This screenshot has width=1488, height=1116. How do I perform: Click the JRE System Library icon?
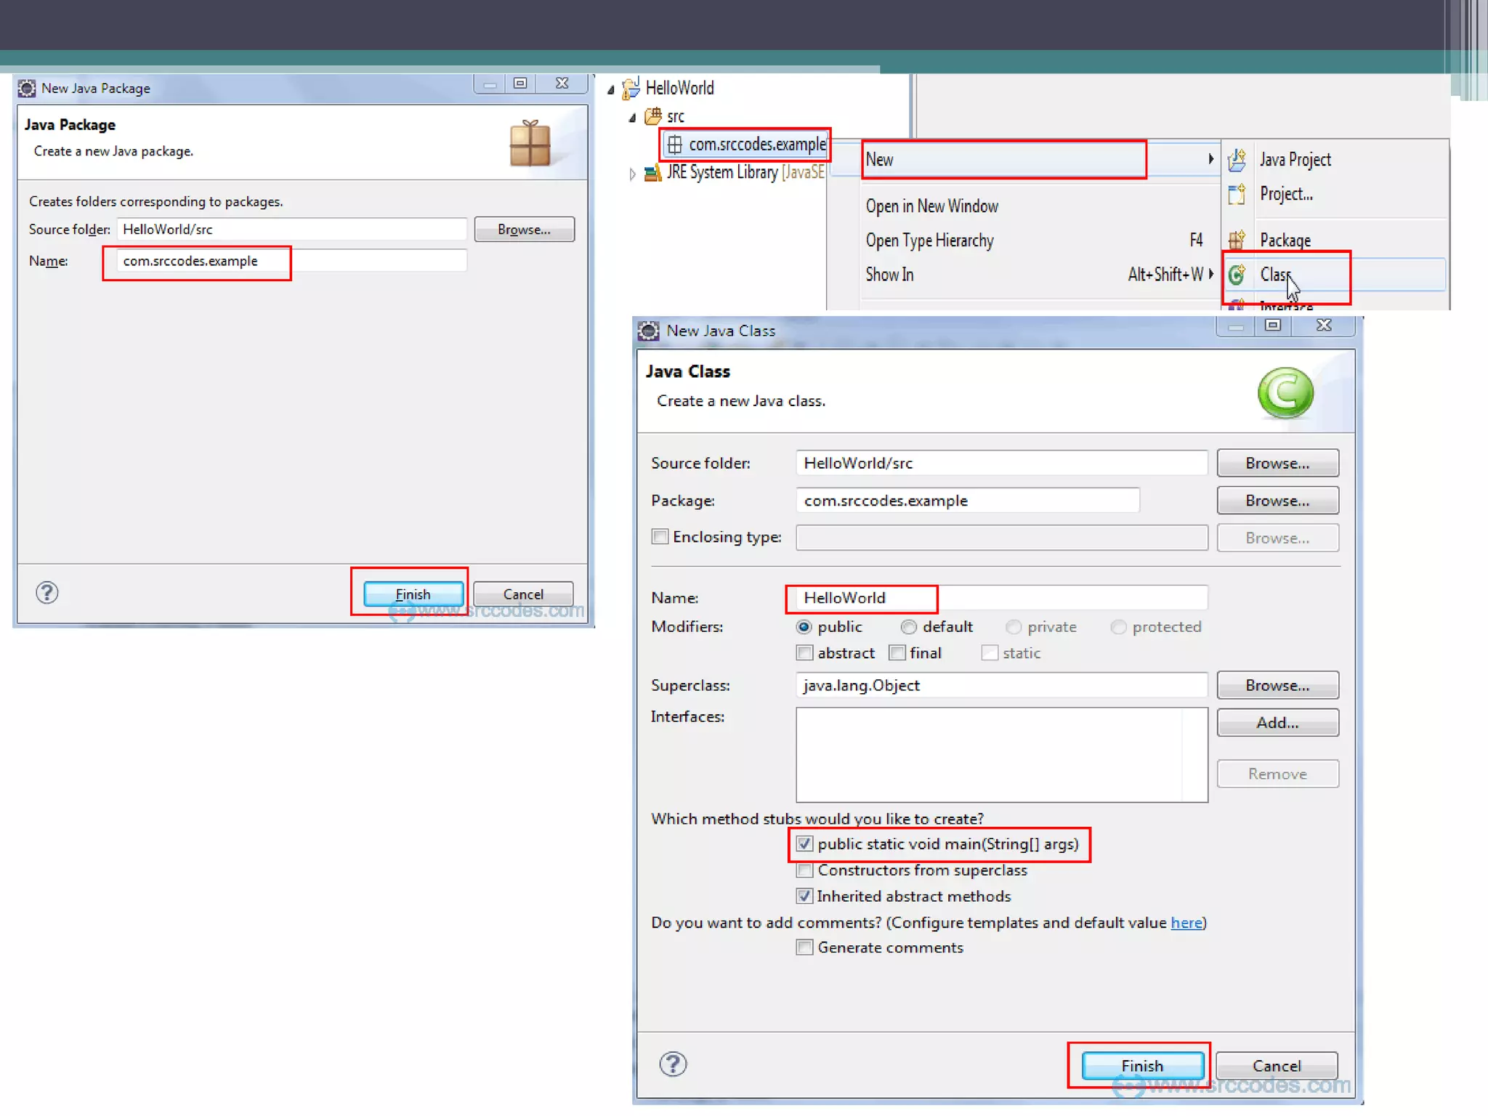pos(652,173)
